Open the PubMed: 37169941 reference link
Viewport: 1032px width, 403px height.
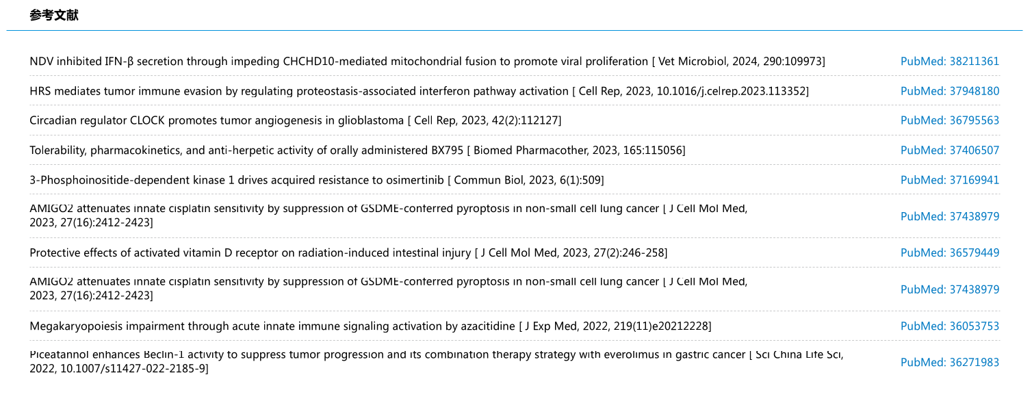tap(950, 180)
